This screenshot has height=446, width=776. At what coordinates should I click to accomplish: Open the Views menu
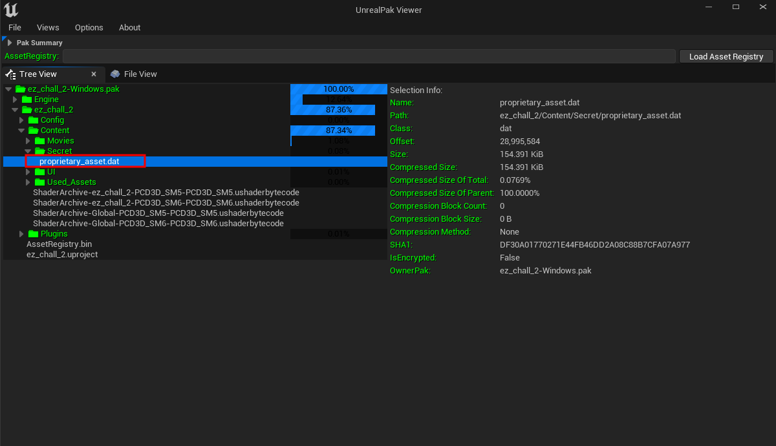[x=48, y=28]
